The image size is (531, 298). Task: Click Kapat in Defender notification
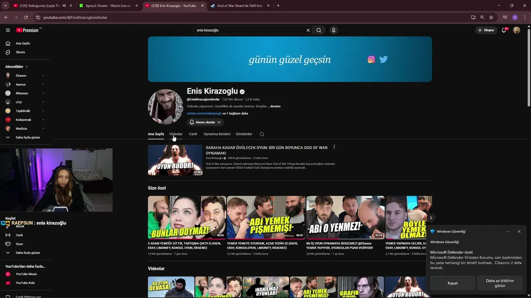click(x=453, y=283)
